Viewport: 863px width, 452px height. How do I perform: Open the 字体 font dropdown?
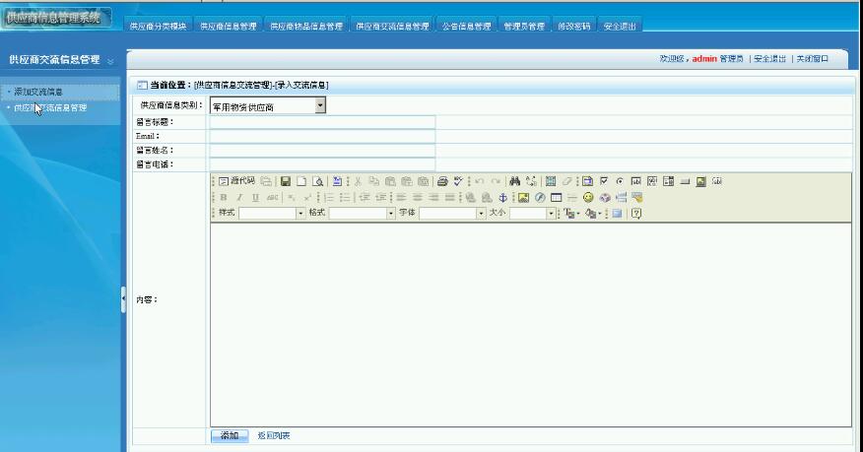(x=481, y=213)
